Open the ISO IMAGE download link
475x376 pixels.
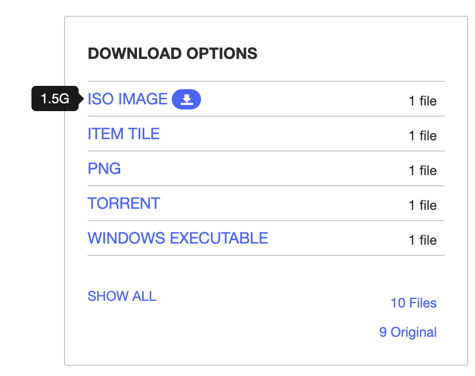pos(127,99)
